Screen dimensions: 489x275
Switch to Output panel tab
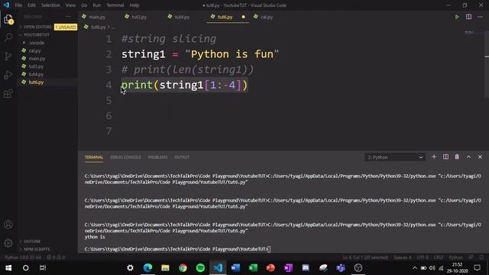(x=182, y=157)
